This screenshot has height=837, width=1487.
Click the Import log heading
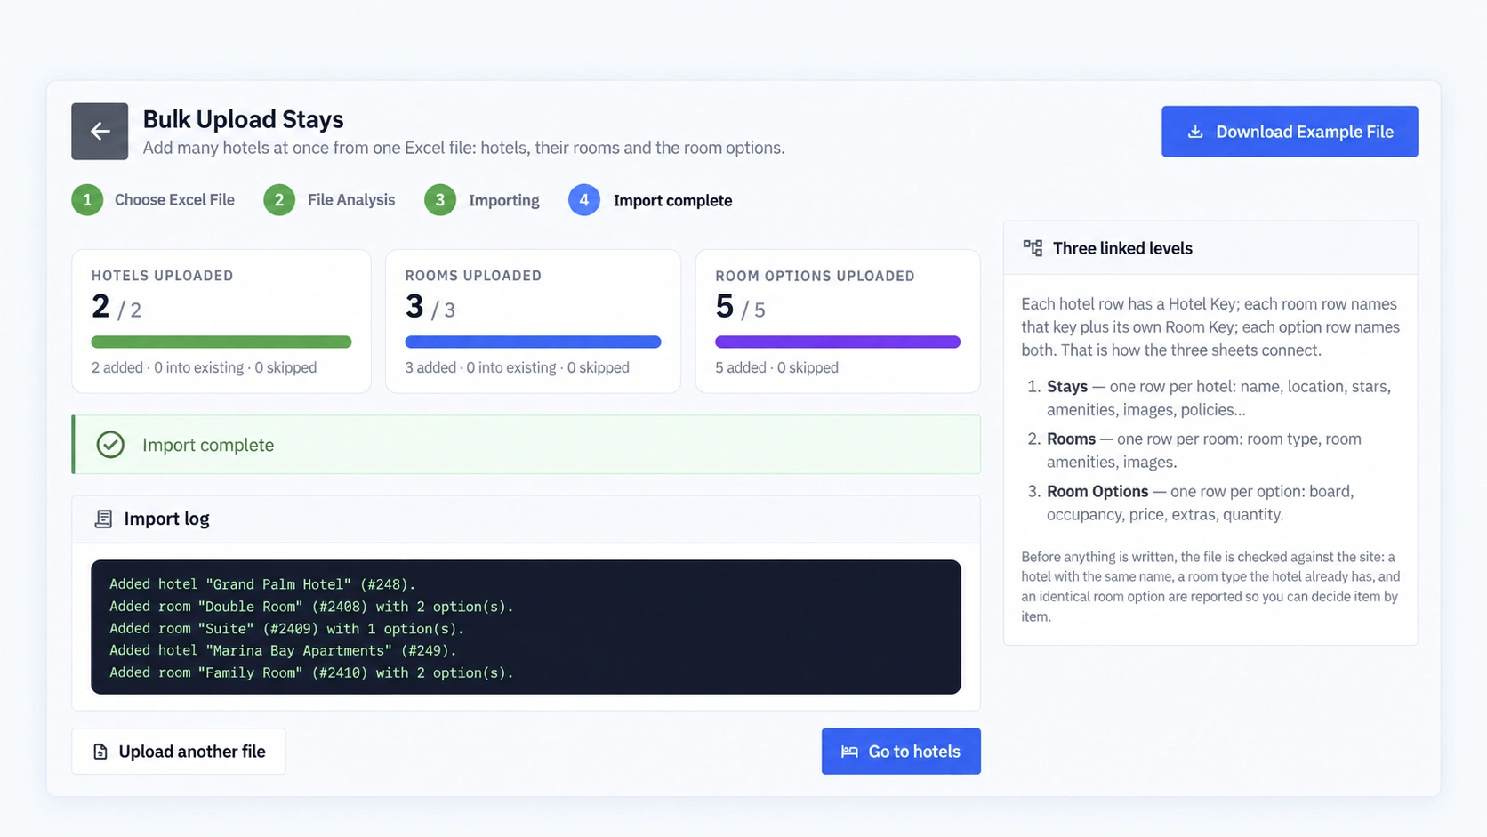[166, 519]
